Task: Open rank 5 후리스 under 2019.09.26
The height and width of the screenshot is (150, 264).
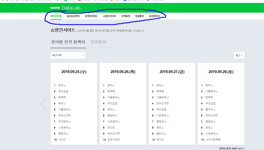Action: pyautogui.click(x=111, y=110)
